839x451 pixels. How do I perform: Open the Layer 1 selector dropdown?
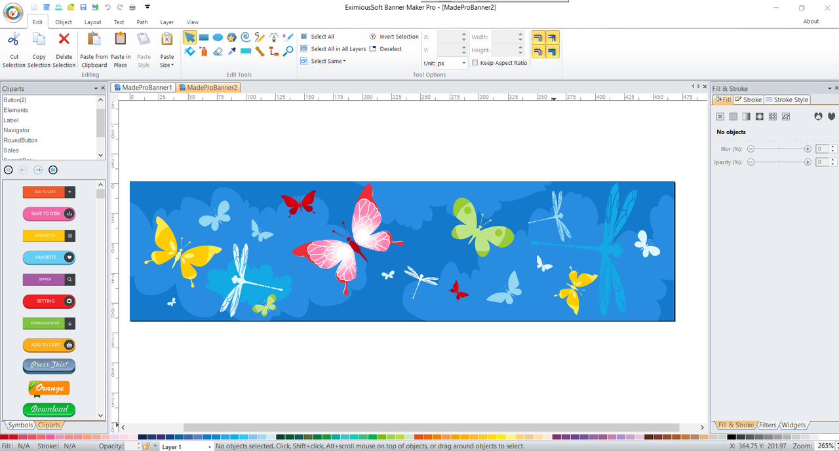pyautogui.click(x=210, y=446)
